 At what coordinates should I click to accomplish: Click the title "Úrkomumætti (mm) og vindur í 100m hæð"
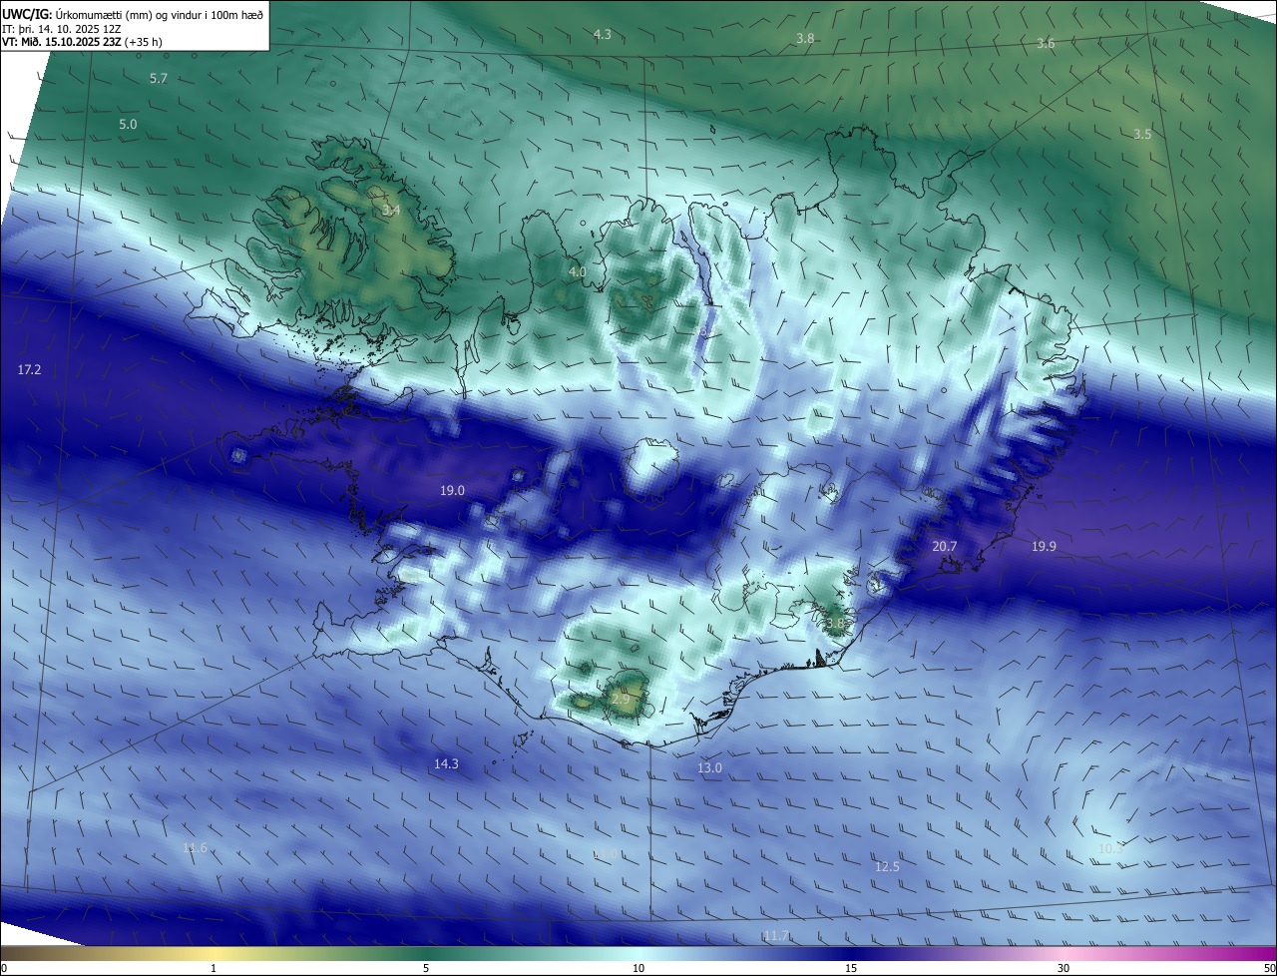[160, 13]
